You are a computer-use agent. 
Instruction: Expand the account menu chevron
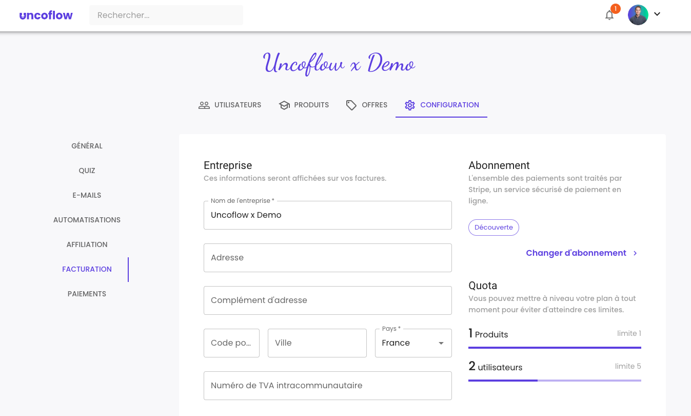pos(657,14)
